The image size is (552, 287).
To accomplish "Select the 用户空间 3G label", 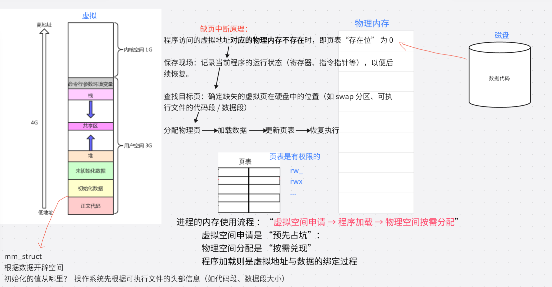I will (138, 145).
